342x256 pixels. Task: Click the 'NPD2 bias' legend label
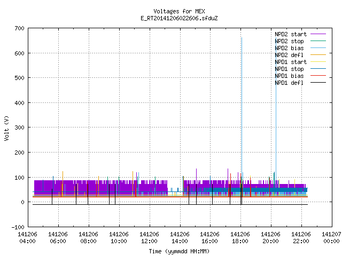(289, 48)
